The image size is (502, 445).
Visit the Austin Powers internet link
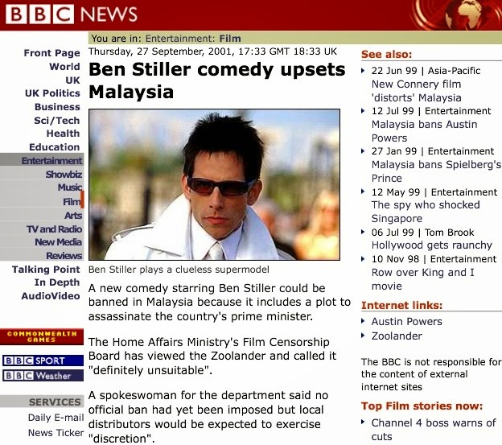coord(406,321)
